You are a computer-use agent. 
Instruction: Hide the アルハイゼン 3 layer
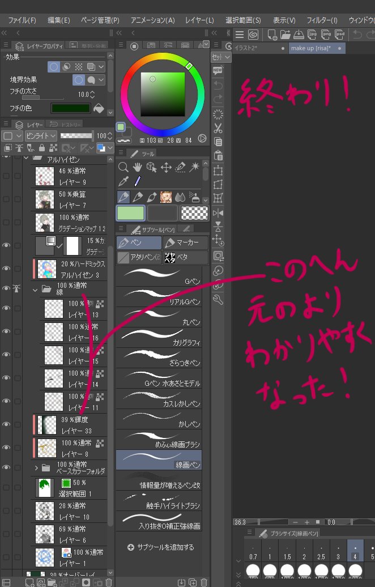(6, 269)
